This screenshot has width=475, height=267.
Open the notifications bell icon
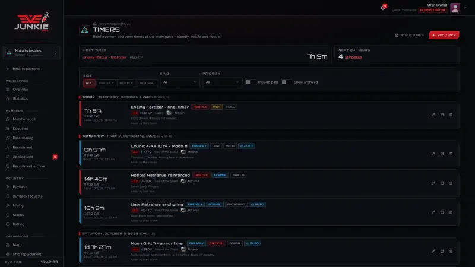[383, 8]
